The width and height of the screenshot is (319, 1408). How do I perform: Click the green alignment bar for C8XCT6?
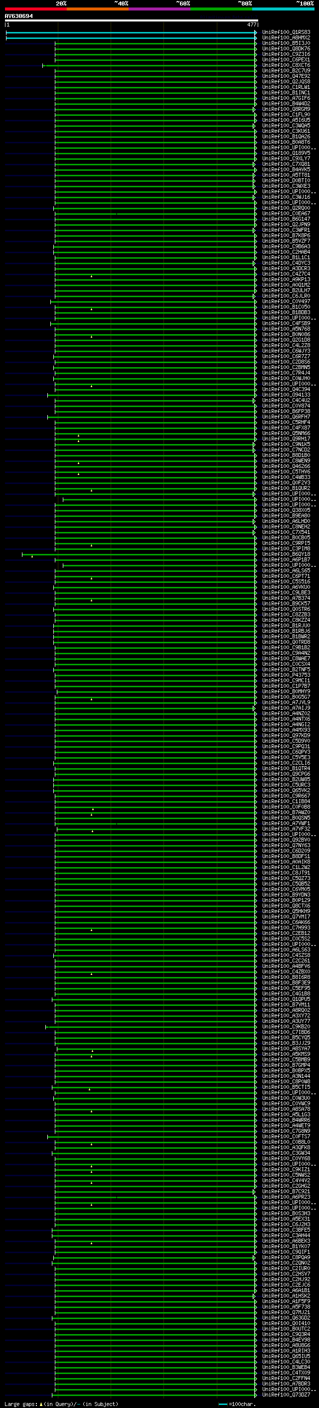point(150,65)
